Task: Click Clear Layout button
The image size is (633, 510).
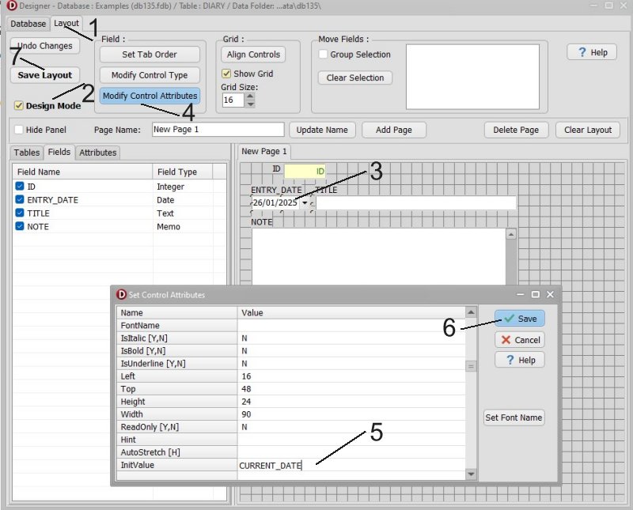Action: [588, 130]
